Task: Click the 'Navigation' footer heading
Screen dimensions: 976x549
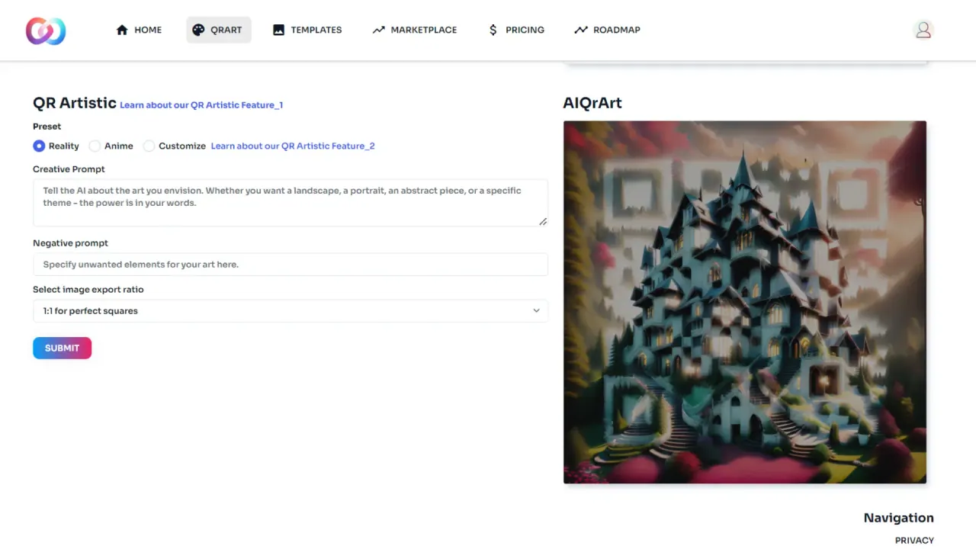Action: pyautogui.click(x=898, y=518)
